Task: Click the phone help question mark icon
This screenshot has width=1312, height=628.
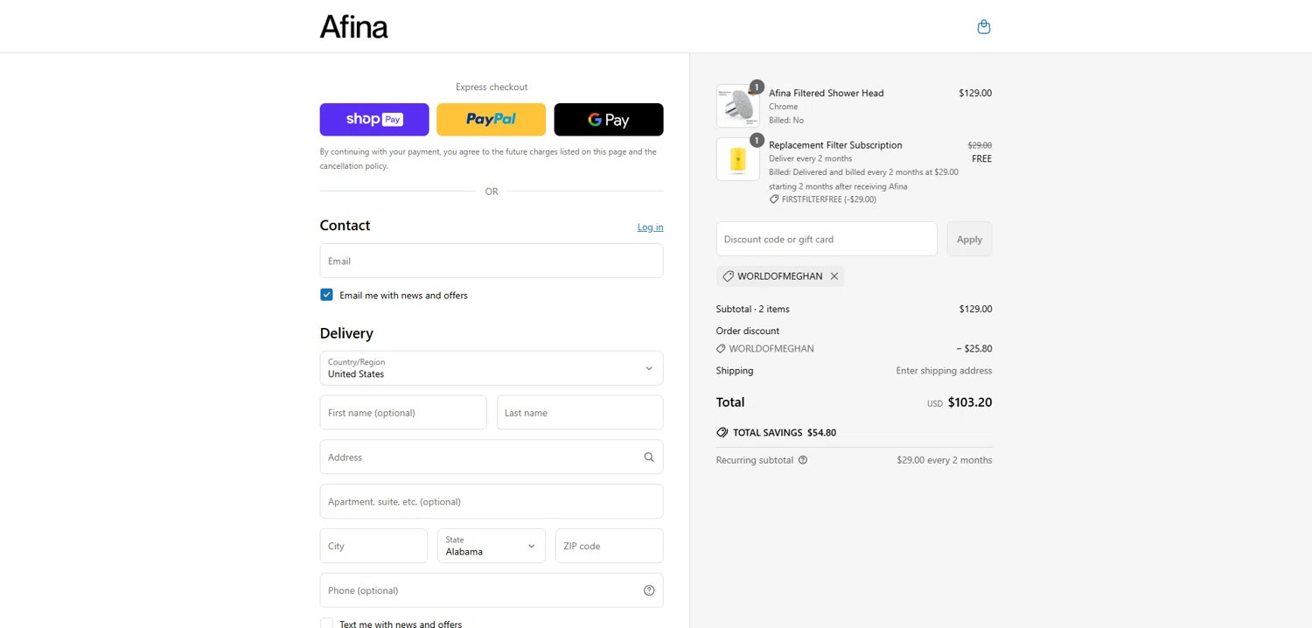Action: [649, 590]
